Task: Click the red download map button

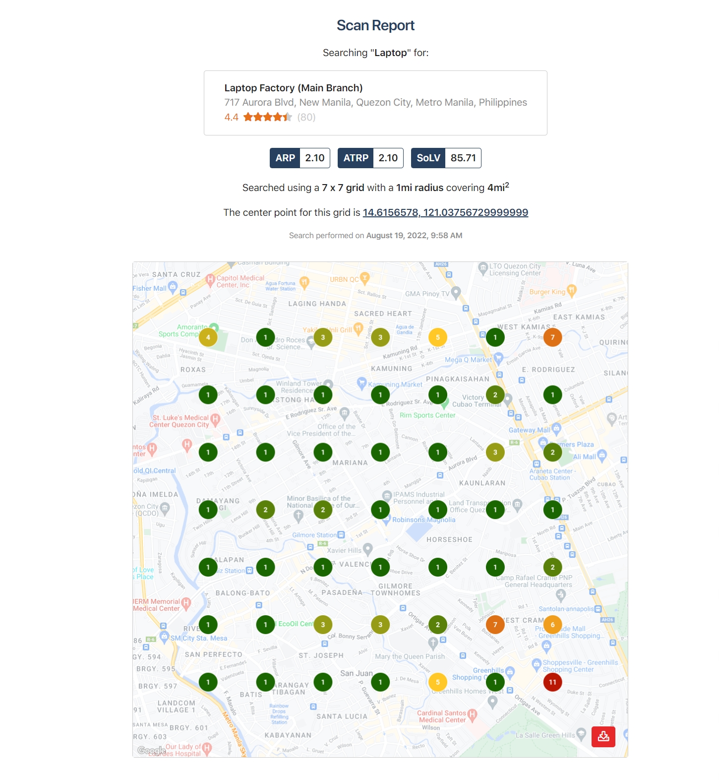Action: tap(603, 736)
